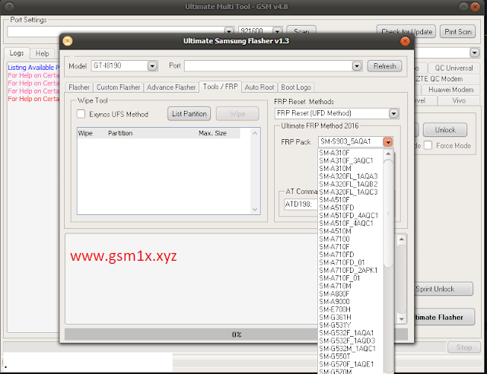Viewport: 487px width, 374px height.
Task: Click the log area scrollbar up arrow
Action: pos(402,239)
